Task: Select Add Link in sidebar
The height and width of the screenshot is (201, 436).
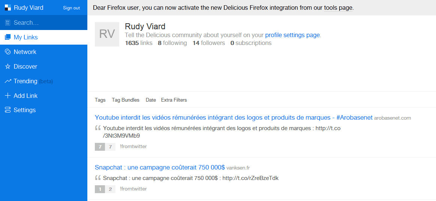Action: [43, 96]
